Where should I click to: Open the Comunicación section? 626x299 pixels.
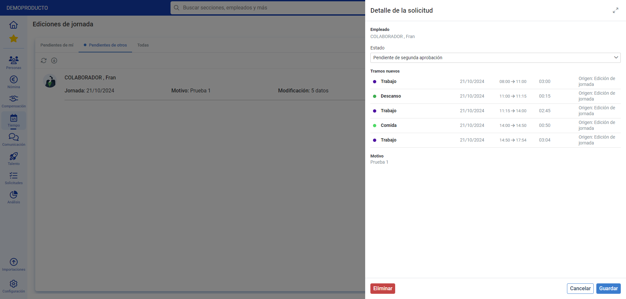(14, 140)
